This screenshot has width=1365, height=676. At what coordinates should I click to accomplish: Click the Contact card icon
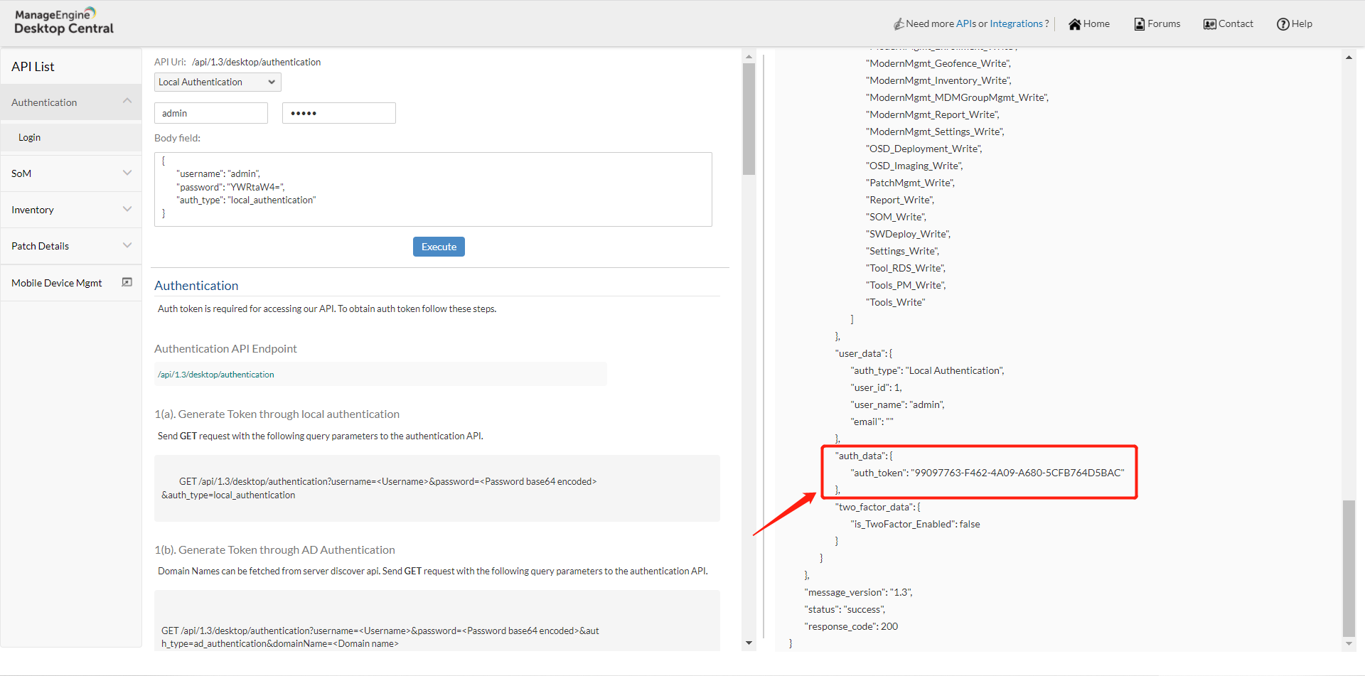(x=1209, y=24)
